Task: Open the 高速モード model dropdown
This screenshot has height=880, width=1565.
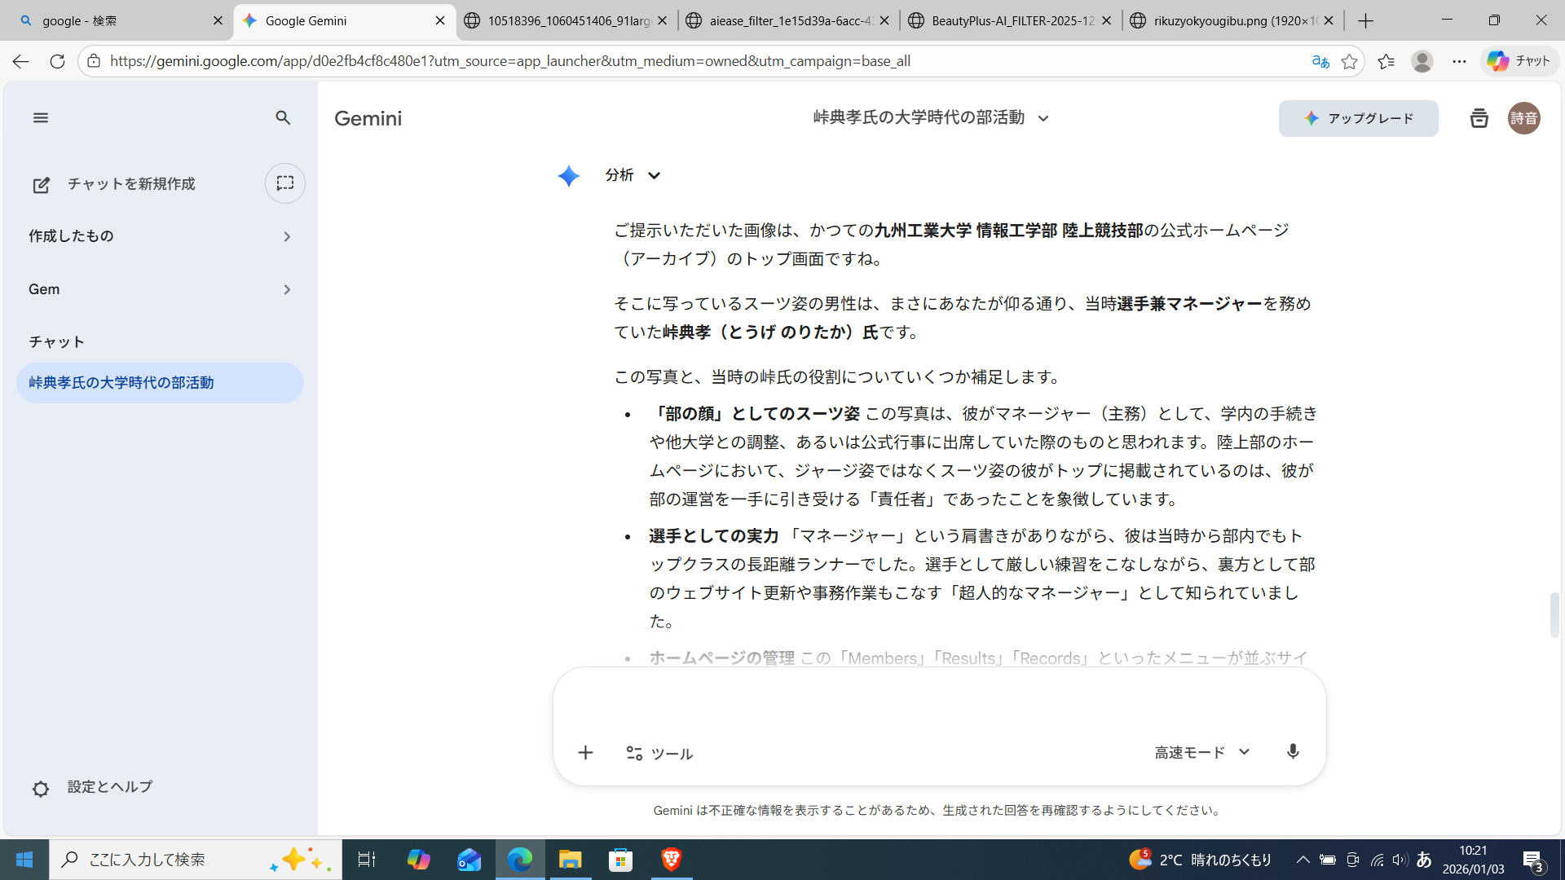Action: click(1202, 752)
